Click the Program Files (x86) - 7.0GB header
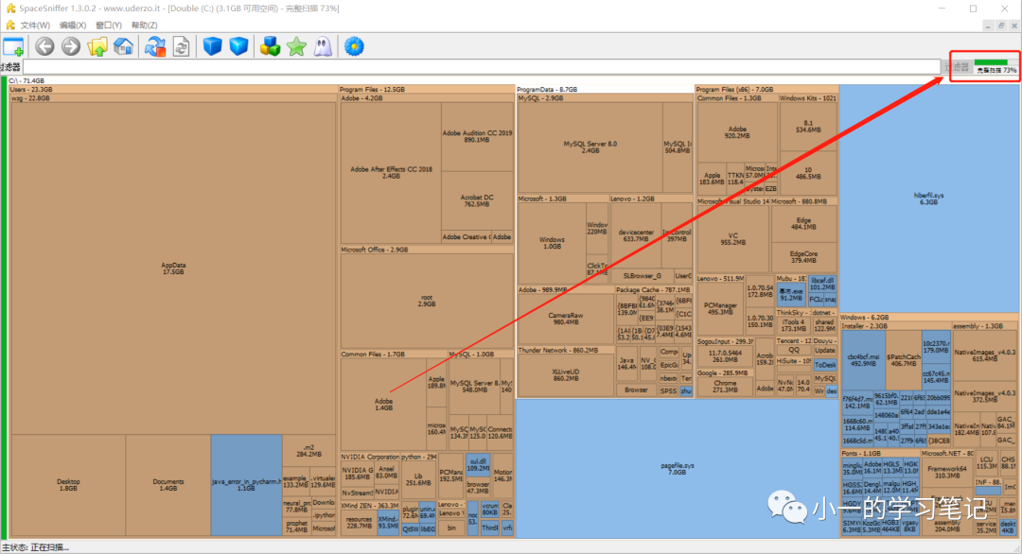This screenshot has width=1022, height=554. pos(766,89)
